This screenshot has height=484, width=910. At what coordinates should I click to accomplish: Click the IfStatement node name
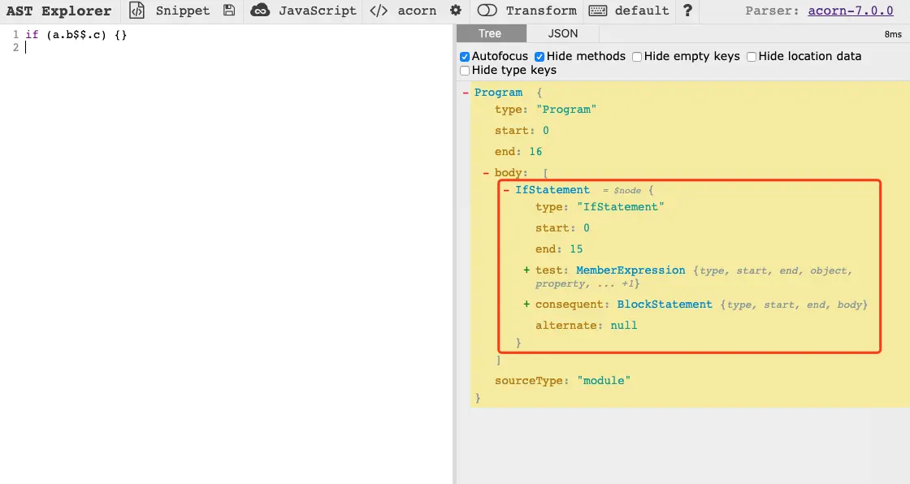pyautogui.click(x=552, y=190)
